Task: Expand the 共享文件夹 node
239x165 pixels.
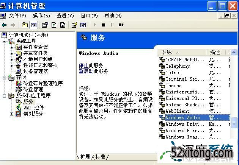Action: tap(12, 53)
